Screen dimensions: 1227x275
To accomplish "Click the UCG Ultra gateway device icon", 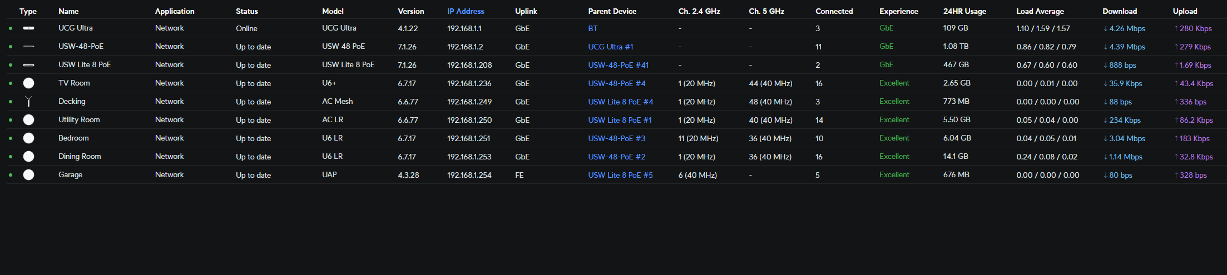I will [x=28, y=28].
